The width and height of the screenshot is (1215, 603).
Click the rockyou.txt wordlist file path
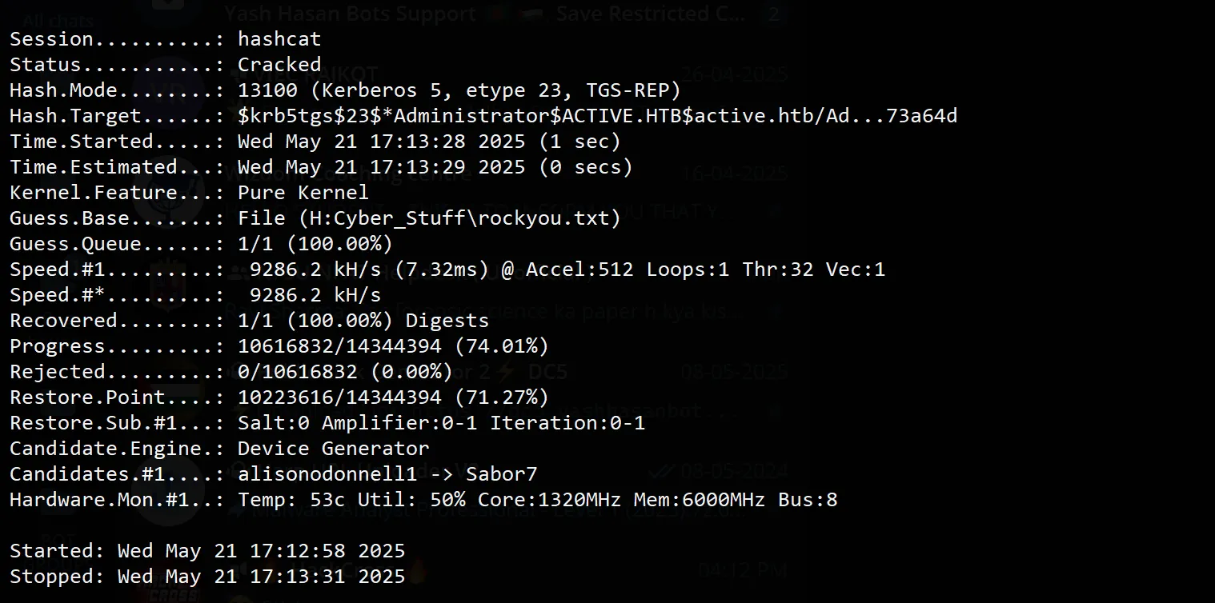(429, 218)
